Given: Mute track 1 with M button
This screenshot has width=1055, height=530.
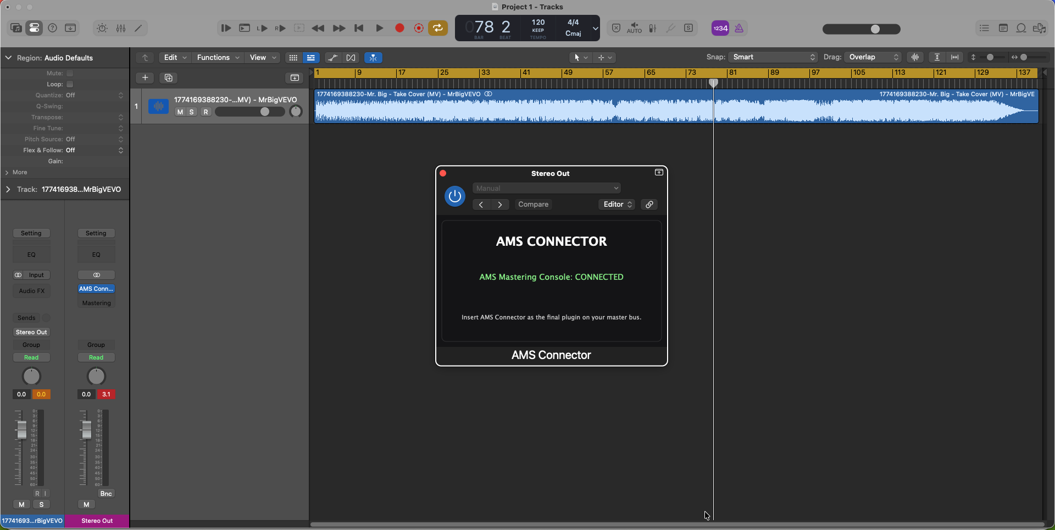Looking at the screenshot, I should coord(180,112).
